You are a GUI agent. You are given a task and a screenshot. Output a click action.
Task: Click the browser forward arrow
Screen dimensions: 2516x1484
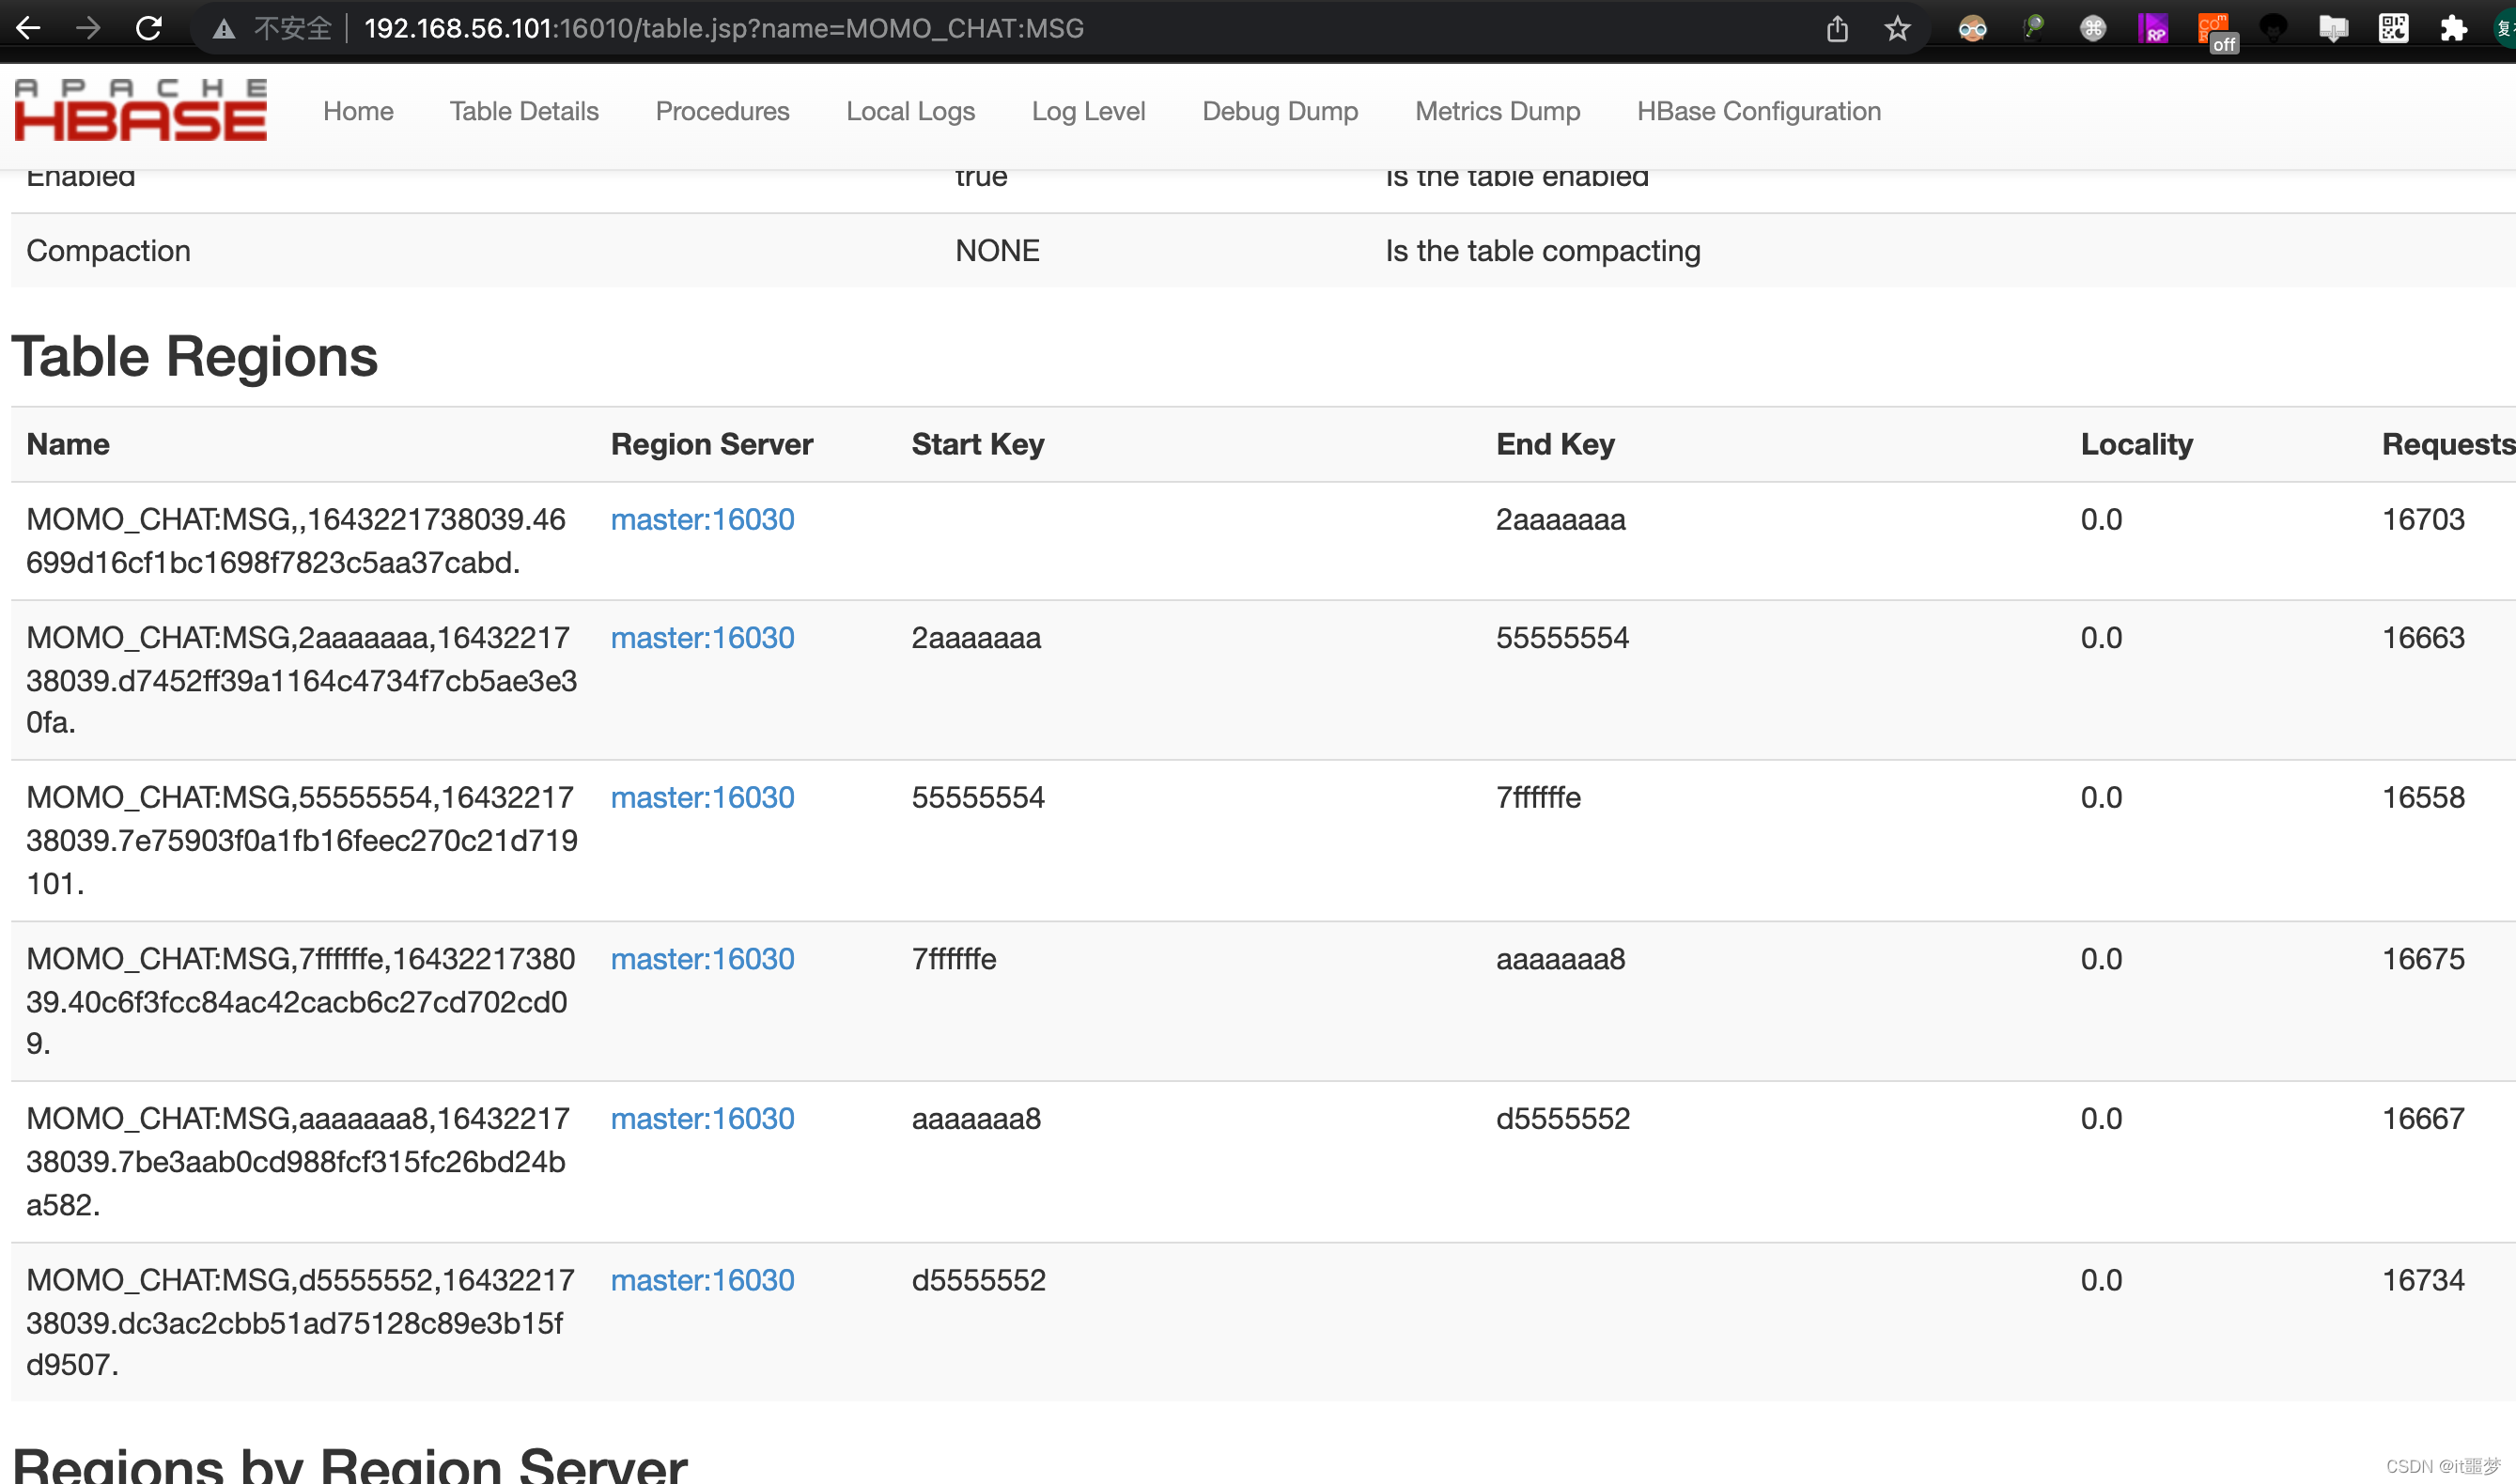(x=88, y=28)
